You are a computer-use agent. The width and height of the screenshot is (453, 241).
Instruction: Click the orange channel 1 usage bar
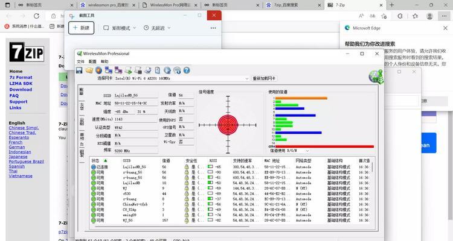(301, 98)
